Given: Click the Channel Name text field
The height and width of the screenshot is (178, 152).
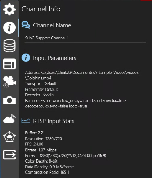Looking at the screenshot, I should (85, 38).
